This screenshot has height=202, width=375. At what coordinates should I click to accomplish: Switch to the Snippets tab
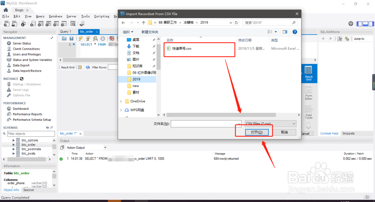(x=348, y=133)
